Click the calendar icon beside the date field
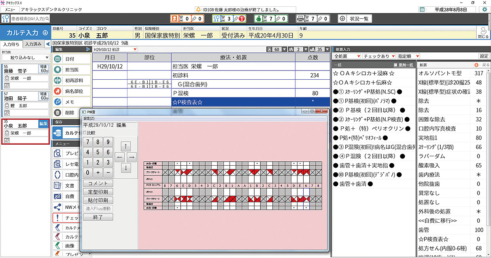The image size is (491, 258). pyautogui.click(x=422, y=10)
